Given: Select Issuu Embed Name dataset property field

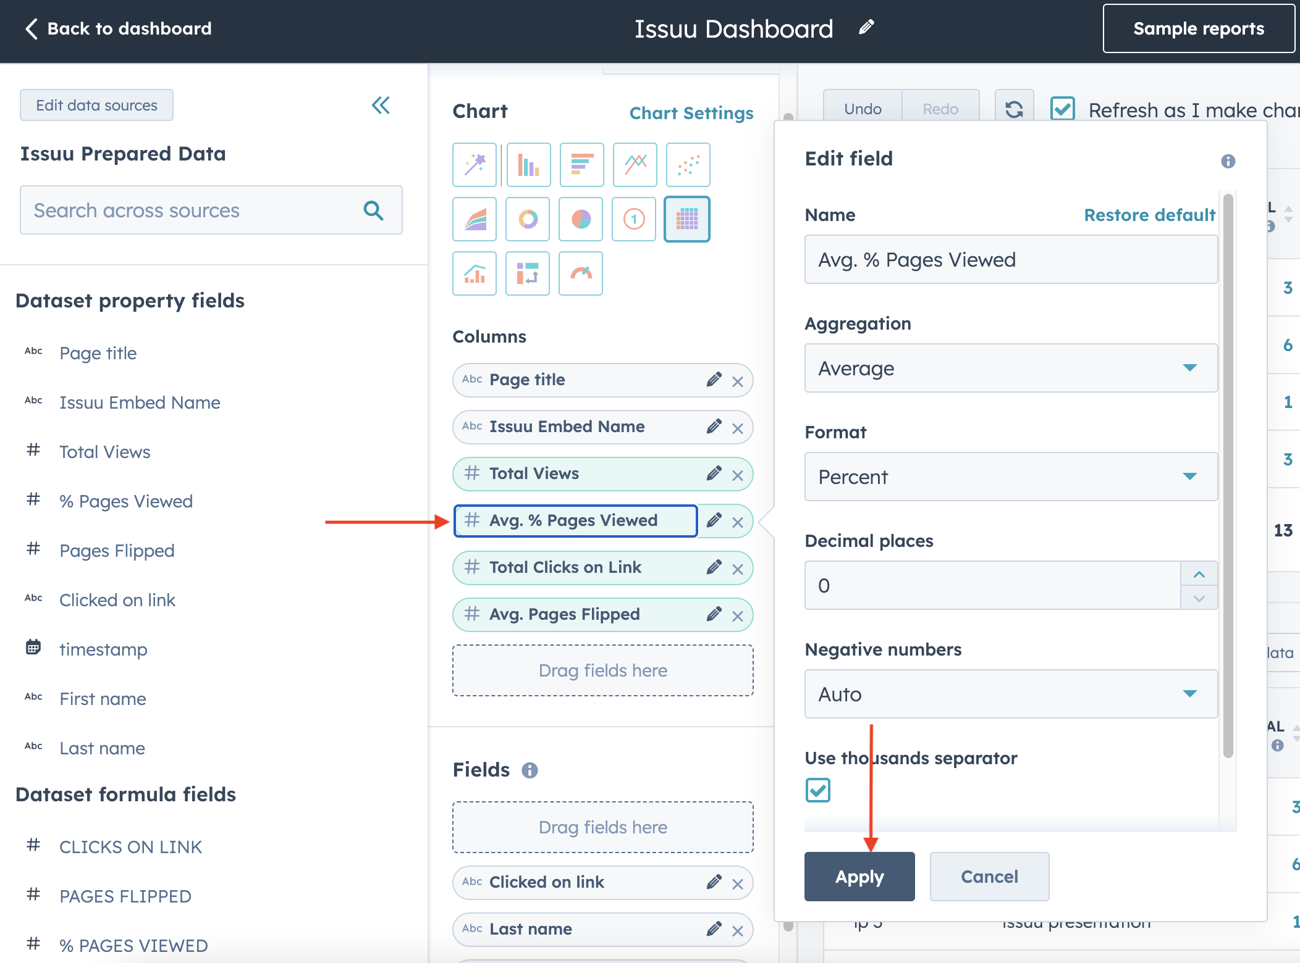Looking at the screenshot, I should click(140, 403).
